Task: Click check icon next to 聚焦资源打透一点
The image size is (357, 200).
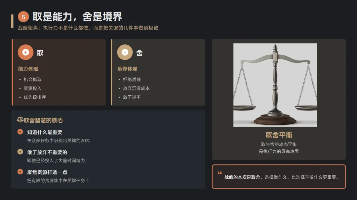Action: coord(20,172)
